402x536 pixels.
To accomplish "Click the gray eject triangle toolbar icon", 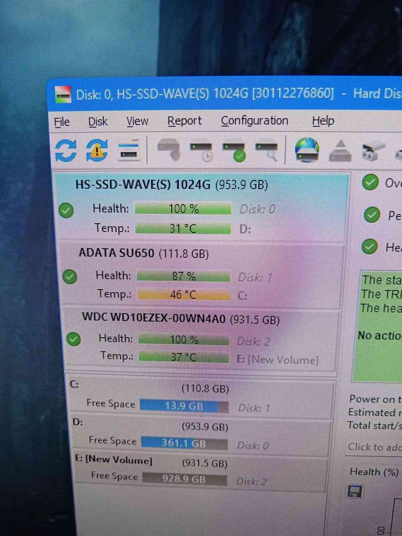I will [x=340, y=151].
